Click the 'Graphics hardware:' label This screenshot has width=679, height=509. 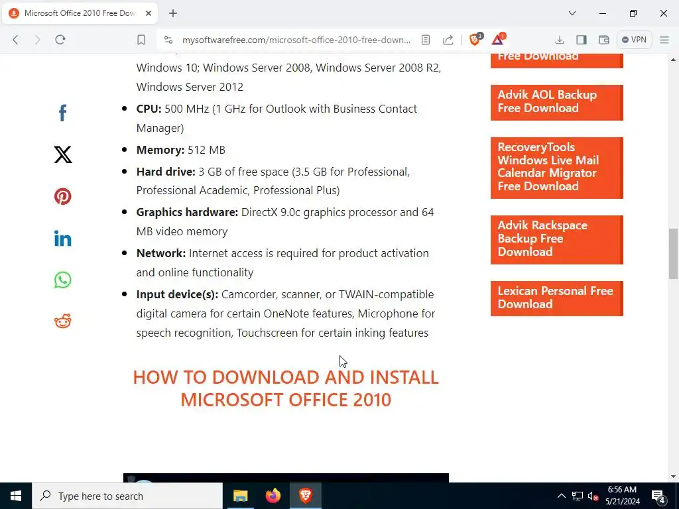187,212
